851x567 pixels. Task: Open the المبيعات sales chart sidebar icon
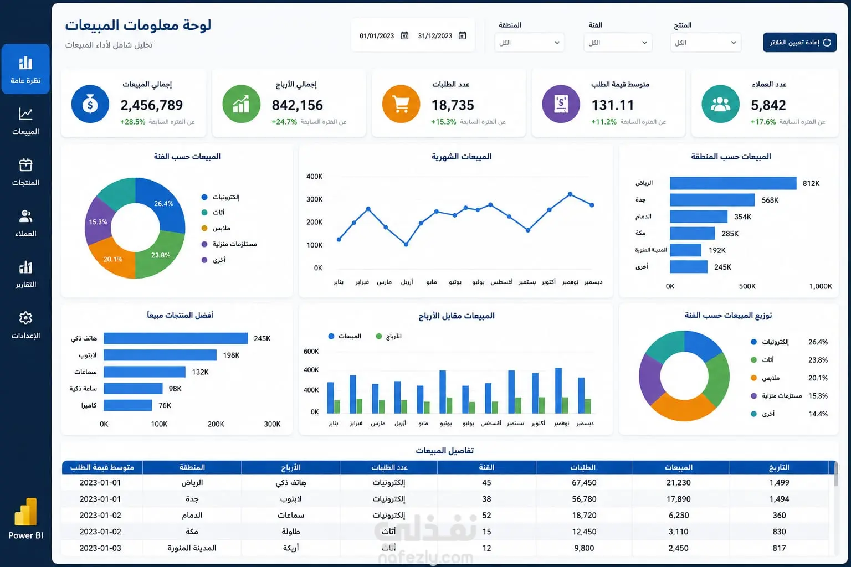tap(25, 114)
